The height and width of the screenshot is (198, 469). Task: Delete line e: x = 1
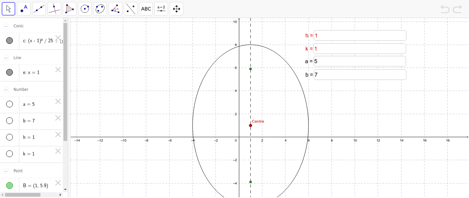[x=58, y=70]
